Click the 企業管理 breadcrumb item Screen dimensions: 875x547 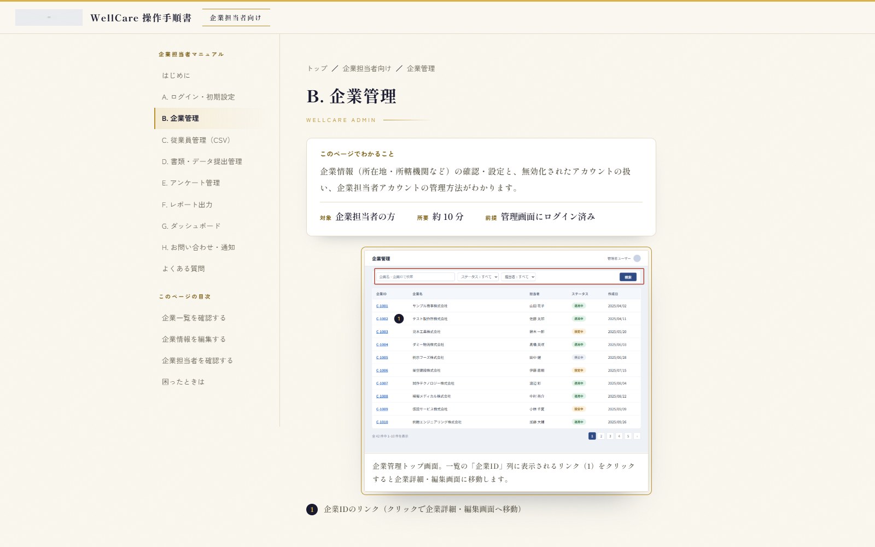421,68
